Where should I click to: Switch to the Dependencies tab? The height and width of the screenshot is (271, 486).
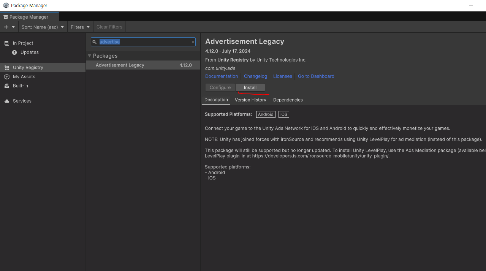288,100
